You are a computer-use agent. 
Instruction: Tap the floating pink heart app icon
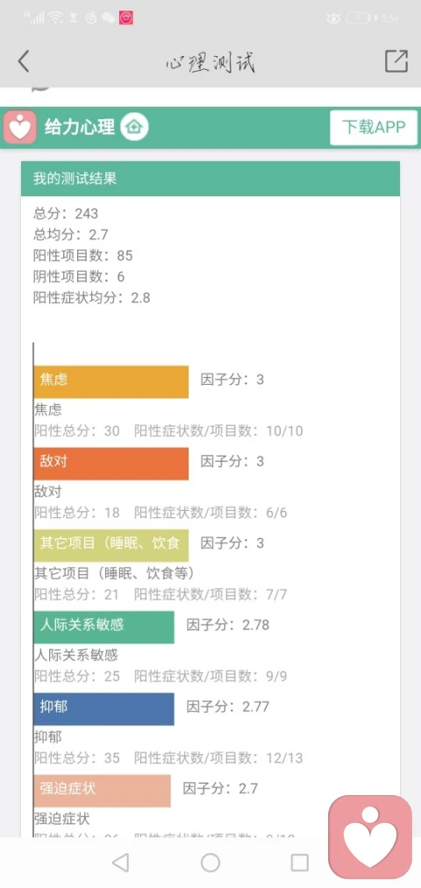370,837
